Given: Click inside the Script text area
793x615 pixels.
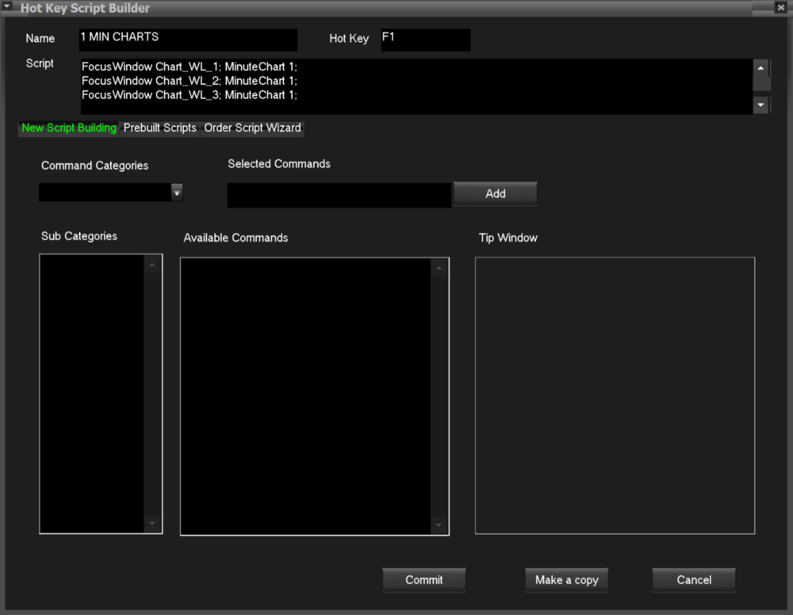Looking at the screenshot, I should (x=416, y=86).
